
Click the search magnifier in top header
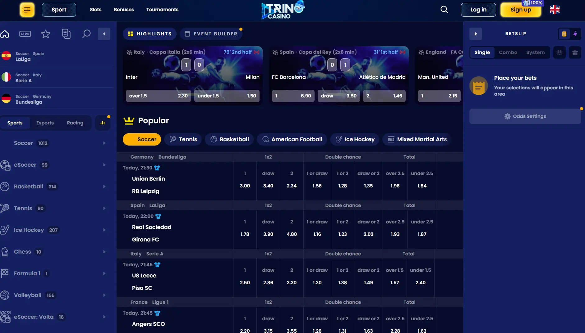pyautogui.click(x=444, y=10)
